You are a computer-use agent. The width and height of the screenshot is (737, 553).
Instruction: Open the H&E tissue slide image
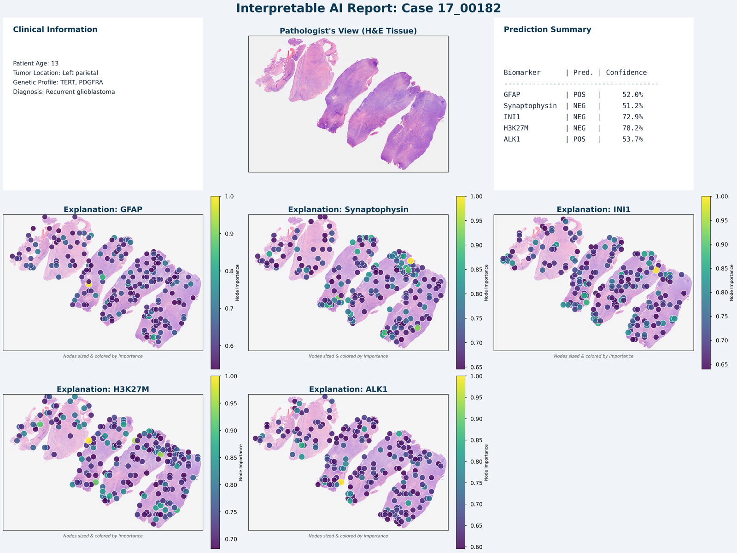348,104
